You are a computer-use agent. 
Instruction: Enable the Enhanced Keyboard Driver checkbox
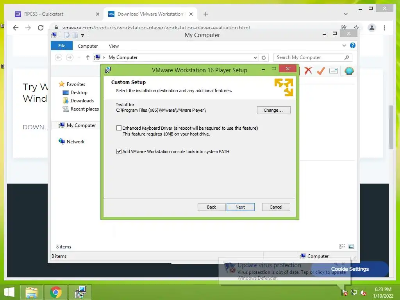[119, 128]
